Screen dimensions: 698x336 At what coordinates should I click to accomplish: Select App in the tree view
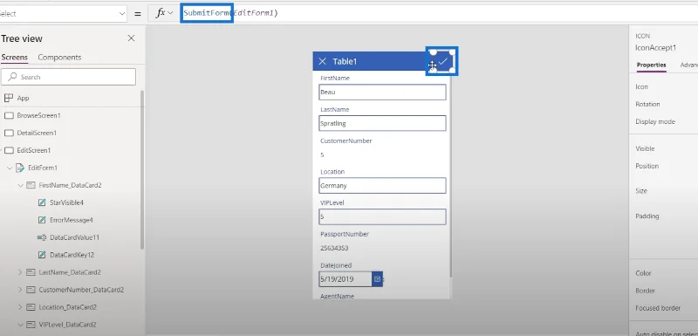coord(24,98)
